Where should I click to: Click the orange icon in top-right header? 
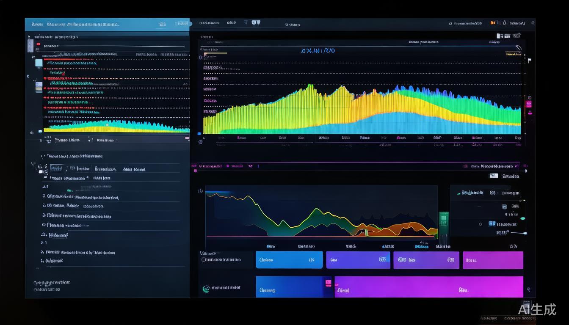point(493,23)
